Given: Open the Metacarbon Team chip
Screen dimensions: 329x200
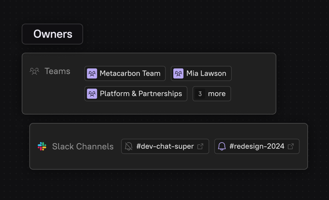Looking at the screenshot, I should click(130, 74).
